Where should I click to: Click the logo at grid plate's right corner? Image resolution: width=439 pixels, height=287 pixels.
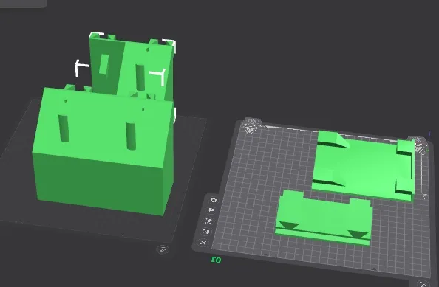[x=419, y=145]
